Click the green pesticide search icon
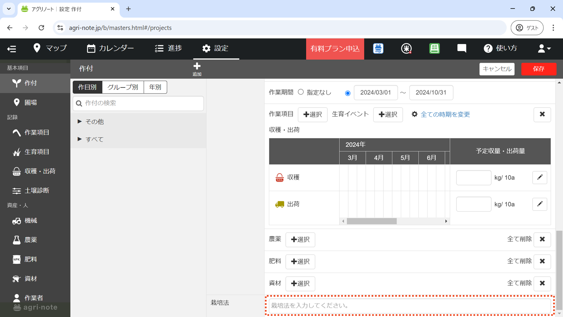 coord(434,48)
